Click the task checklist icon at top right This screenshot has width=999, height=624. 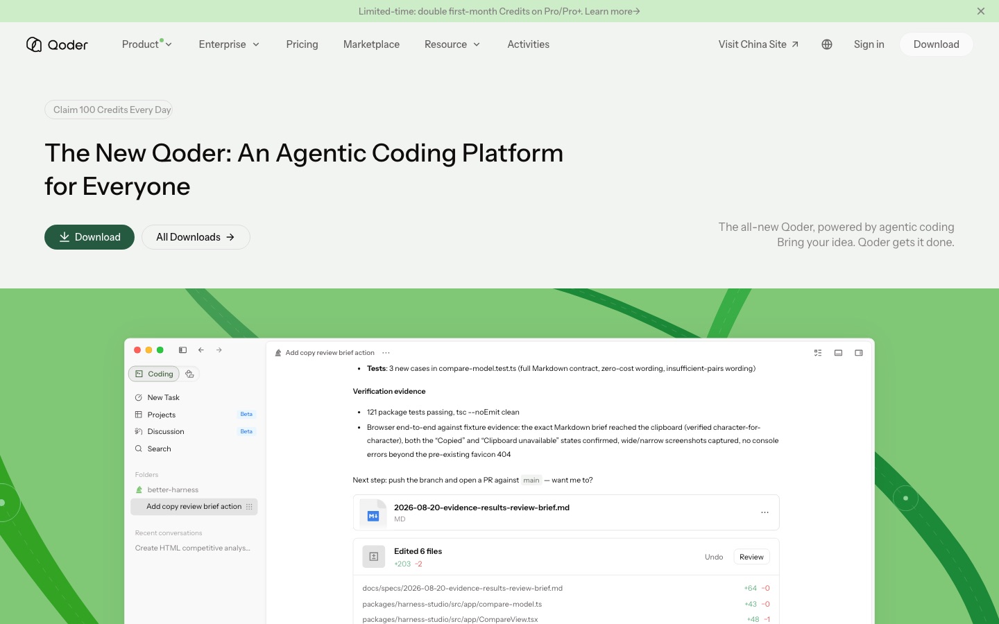[818, 353]
